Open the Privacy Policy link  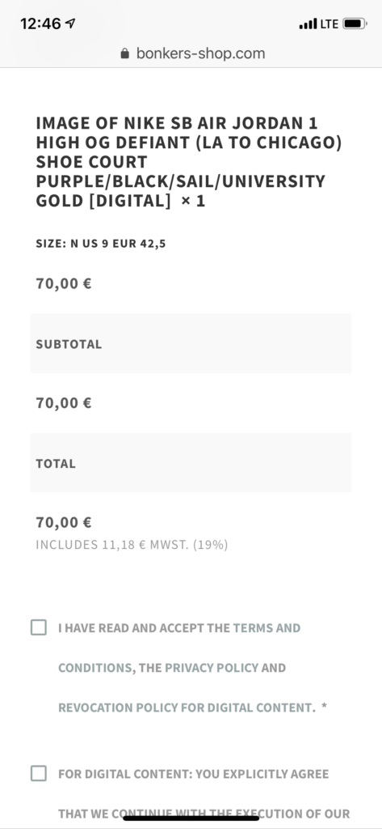tap(212, 668)
